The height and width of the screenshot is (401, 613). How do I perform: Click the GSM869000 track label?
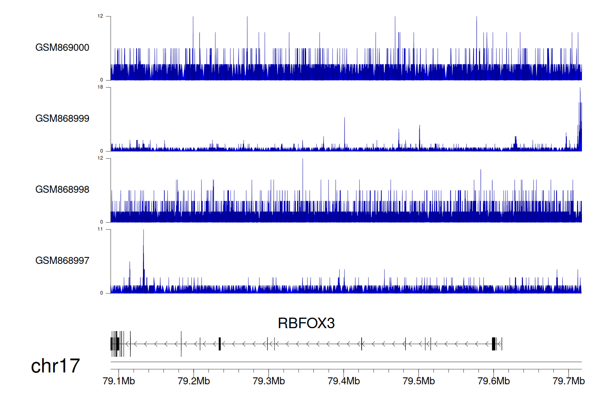[x=62, y=47]
